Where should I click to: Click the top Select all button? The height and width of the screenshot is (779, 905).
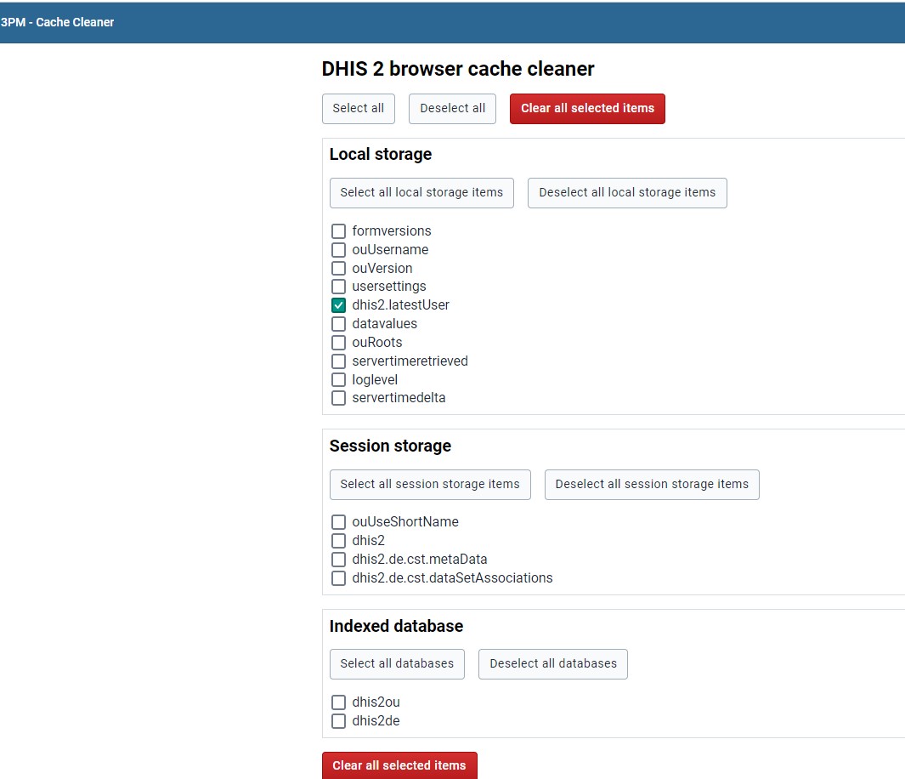tap(358, 109)
